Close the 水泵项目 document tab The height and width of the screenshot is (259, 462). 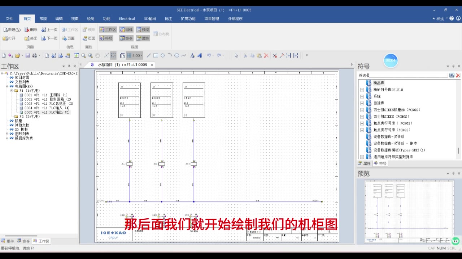pyautogui.click(x=152, y=65)
